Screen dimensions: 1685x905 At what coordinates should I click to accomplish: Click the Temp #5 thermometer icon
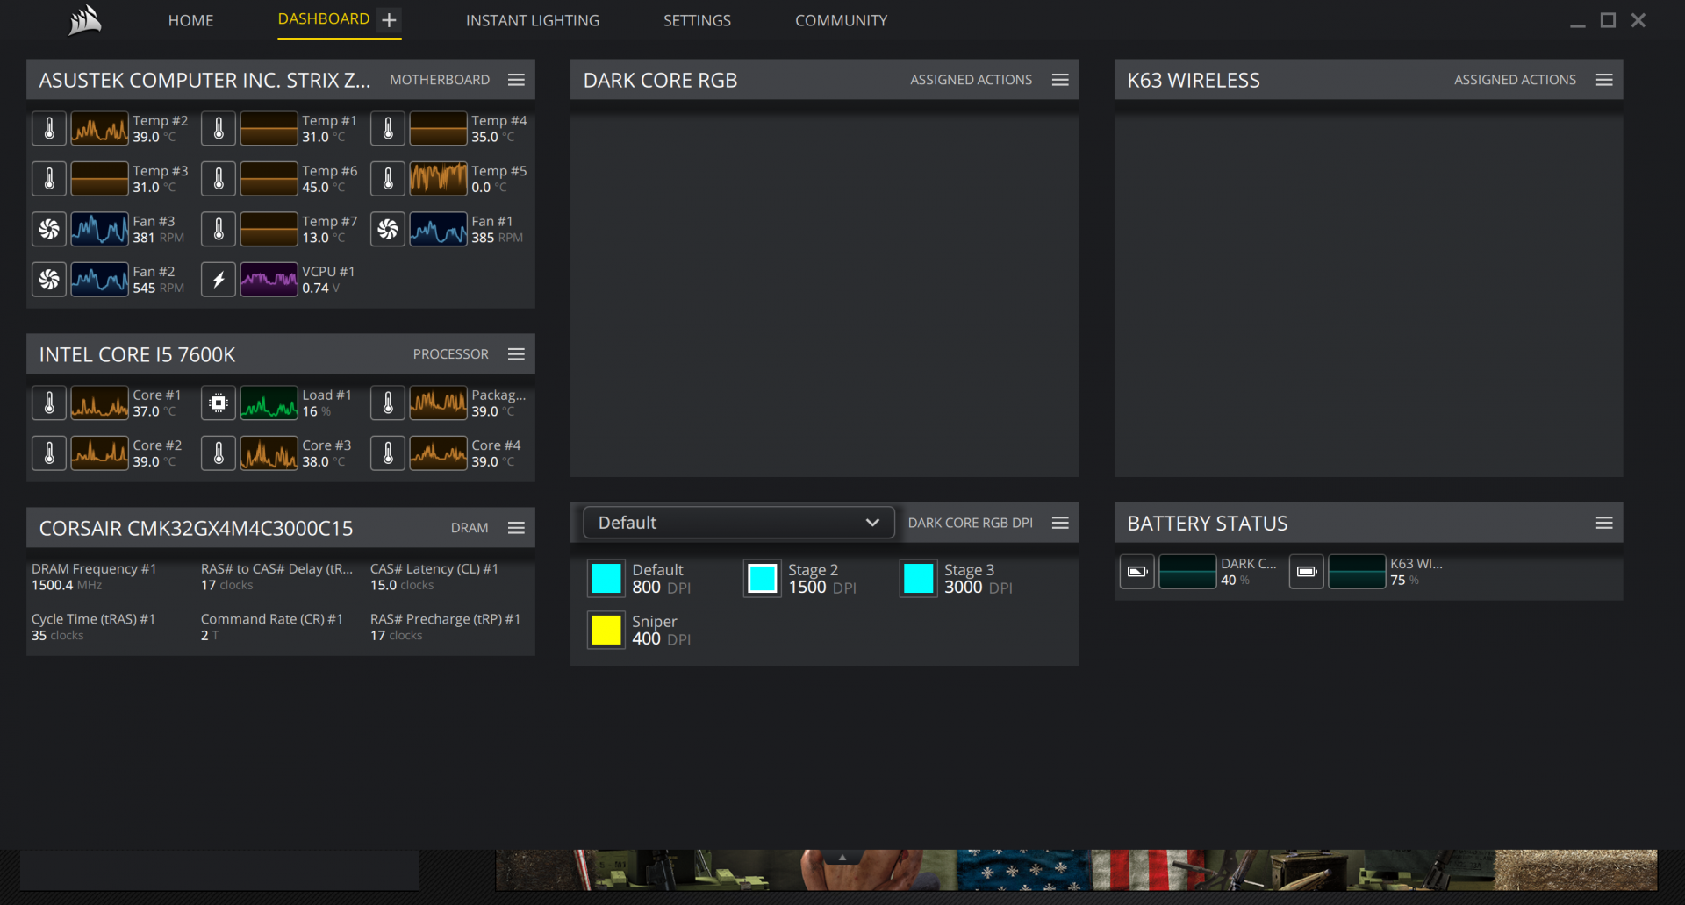(x=388, y=179)
